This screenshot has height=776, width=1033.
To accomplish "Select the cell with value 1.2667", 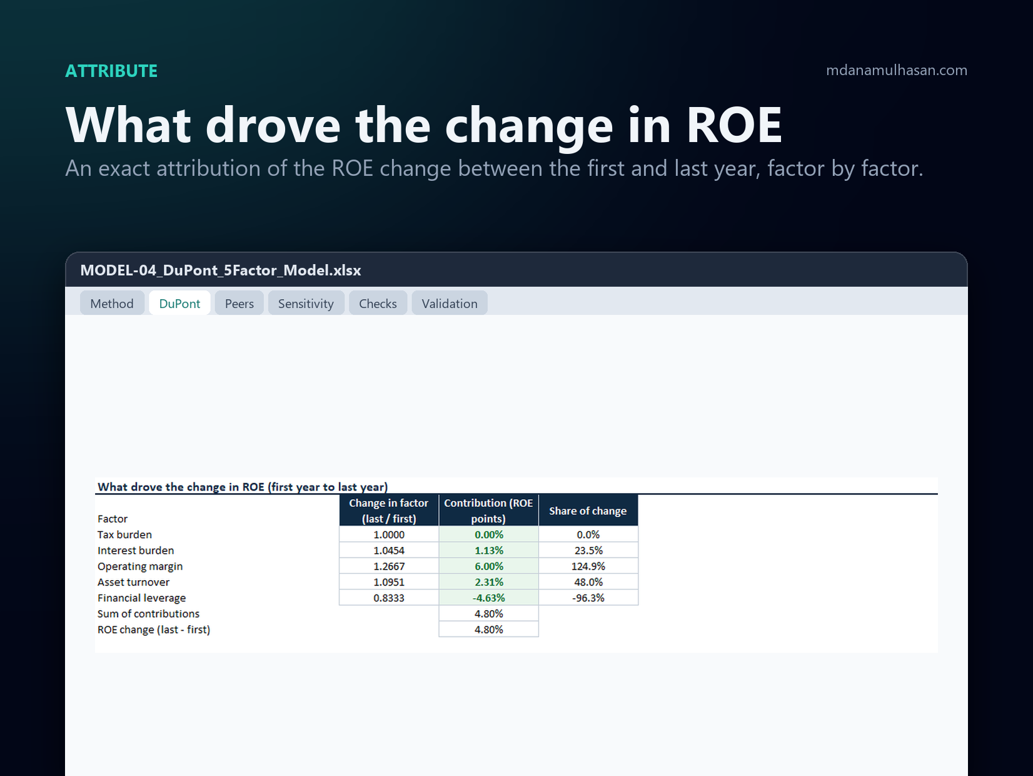I will 389,566.
